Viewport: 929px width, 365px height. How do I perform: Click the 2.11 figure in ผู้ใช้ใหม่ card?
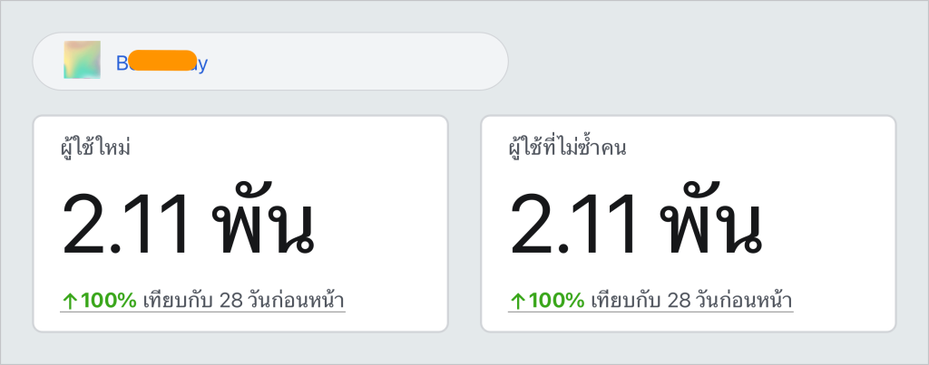pyautogui.click(x=125, y=225)
